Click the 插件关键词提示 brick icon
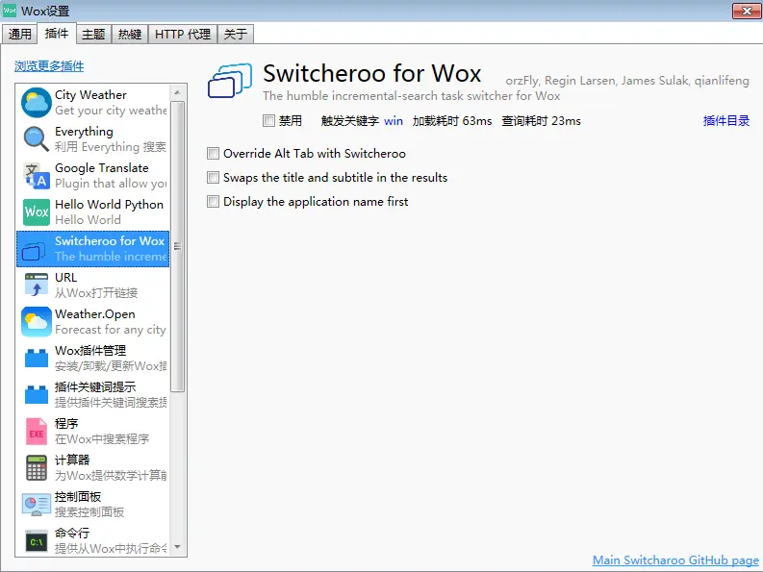Image resolution: width=763 pixels, height=572 pixels. 37,394
